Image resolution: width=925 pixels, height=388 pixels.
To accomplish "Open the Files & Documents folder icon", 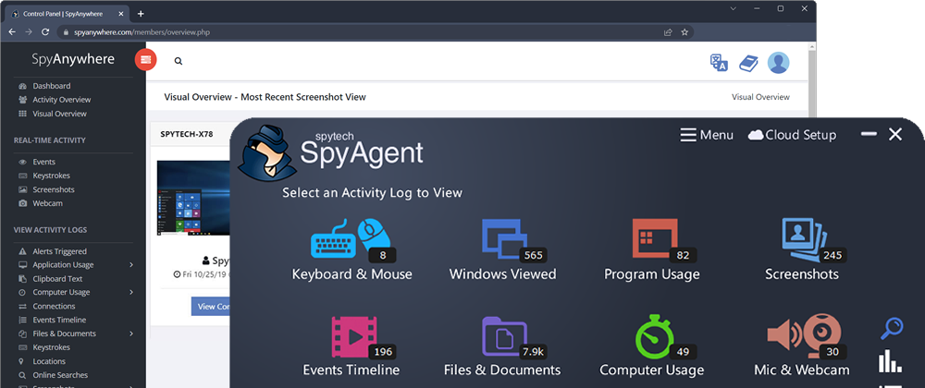I will pos(504,336).
